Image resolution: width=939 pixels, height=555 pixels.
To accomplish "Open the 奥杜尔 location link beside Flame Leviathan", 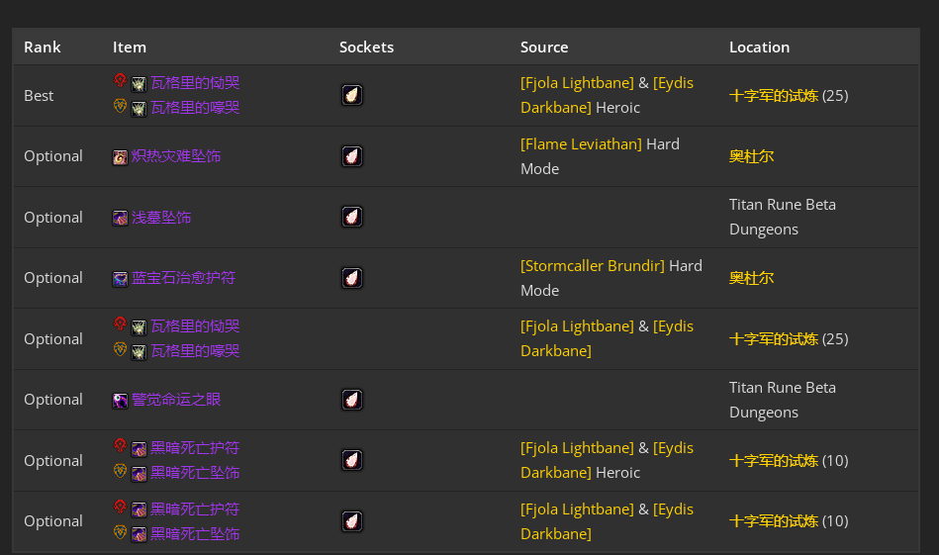I will [x=751, y=156].
